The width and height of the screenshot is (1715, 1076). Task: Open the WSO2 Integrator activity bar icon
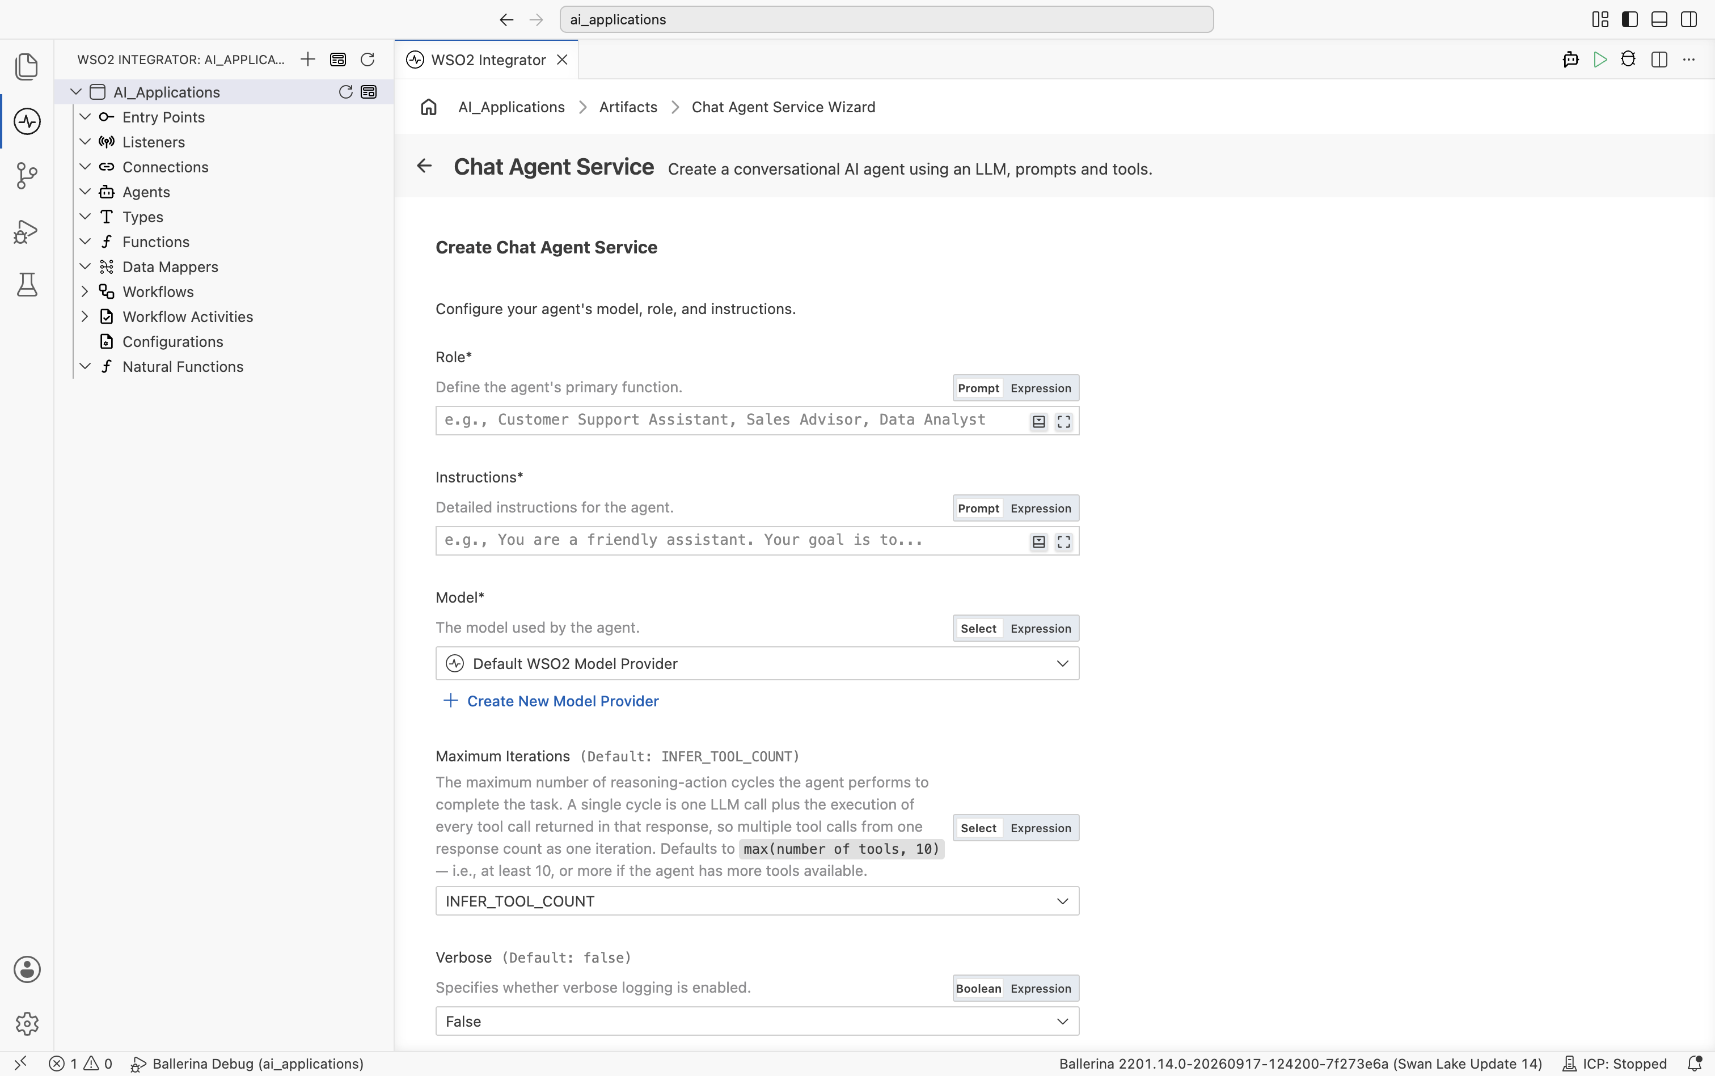point(27,121)
